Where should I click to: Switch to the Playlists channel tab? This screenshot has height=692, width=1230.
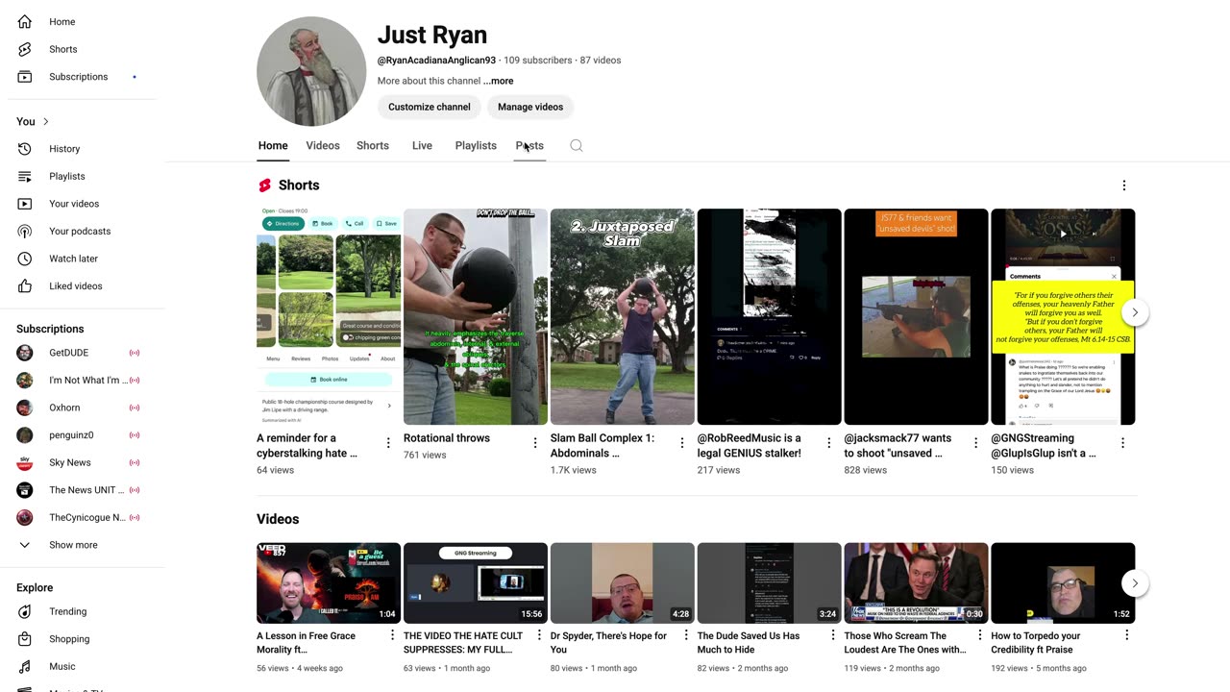pyautogui.click(x=476, y=146)
